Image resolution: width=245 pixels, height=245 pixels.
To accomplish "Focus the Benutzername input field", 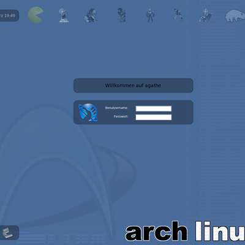I will (x=154, y=108).
